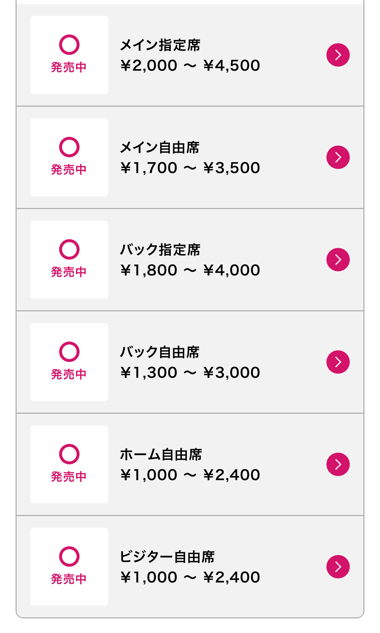Select the 発売中 status circle for ビジター自由席
Viewport: 380px width, 633px height.
[69, 556]
